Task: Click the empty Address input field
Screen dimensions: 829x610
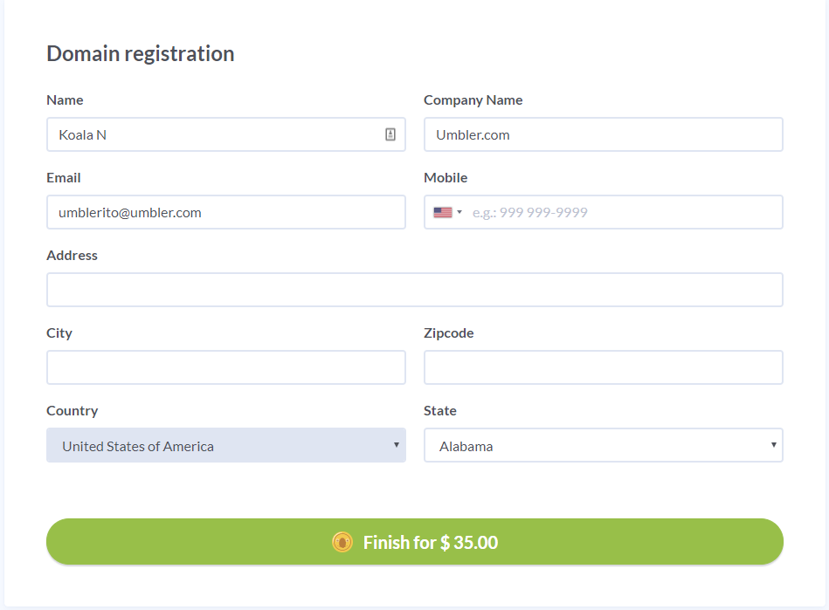Action: pyautogui.click(x=414, y=290)
